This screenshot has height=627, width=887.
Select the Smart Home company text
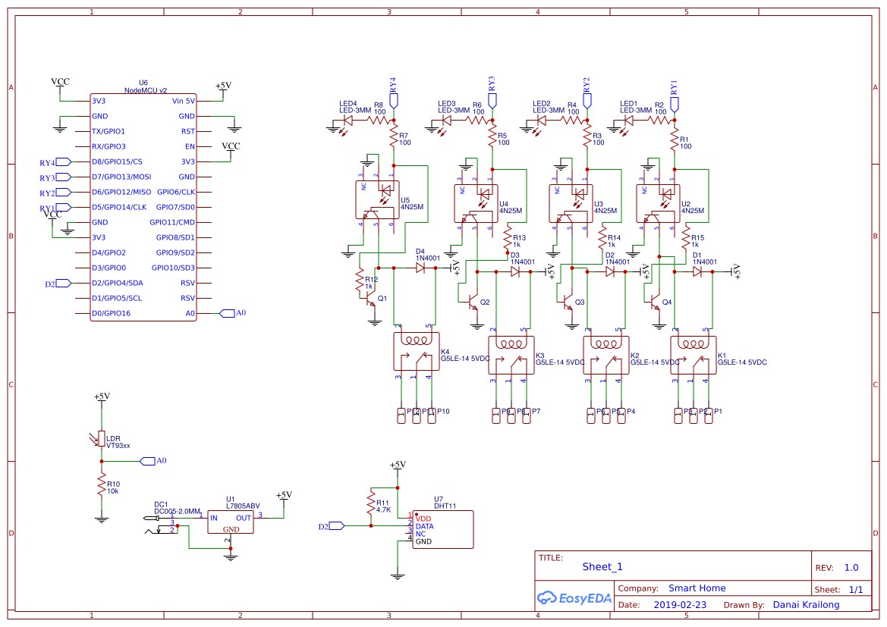tap(697, 588)
